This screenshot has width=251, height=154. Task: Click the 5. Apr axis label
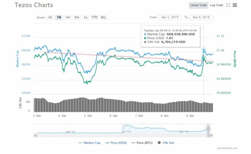coord(88,116)
